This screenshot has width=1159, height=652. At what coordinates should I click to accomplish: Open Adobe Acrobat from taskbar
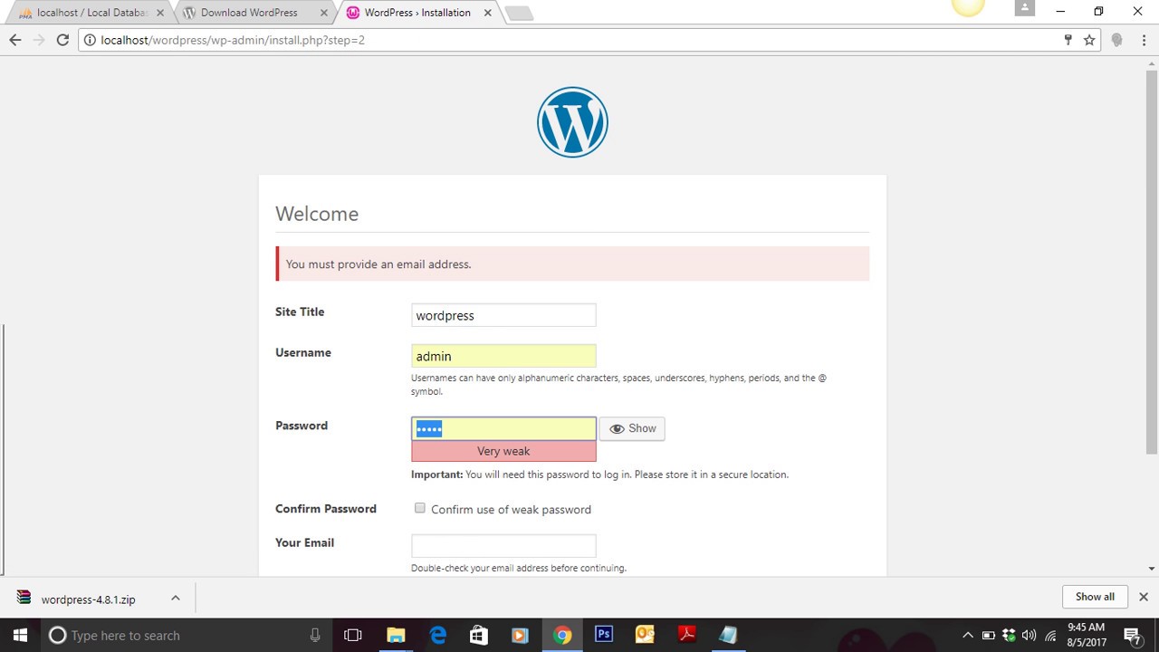[686, 635]
